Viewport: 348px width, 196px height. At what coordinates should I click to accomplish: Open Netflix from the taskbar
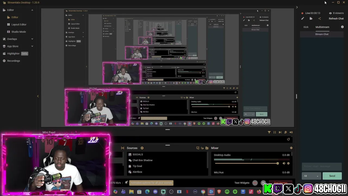pos(187,192)
